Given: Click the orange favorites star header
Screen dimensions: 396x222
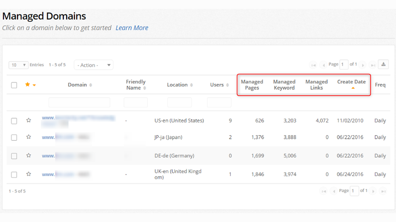Looking at the screenshot, I should click(x=28, y=84).
